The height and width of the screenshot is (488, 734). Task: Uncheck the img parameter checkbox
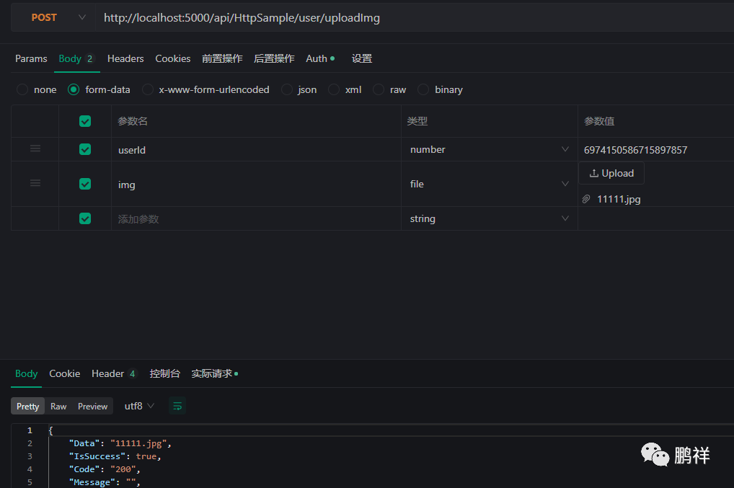click(x=85, y=184)
